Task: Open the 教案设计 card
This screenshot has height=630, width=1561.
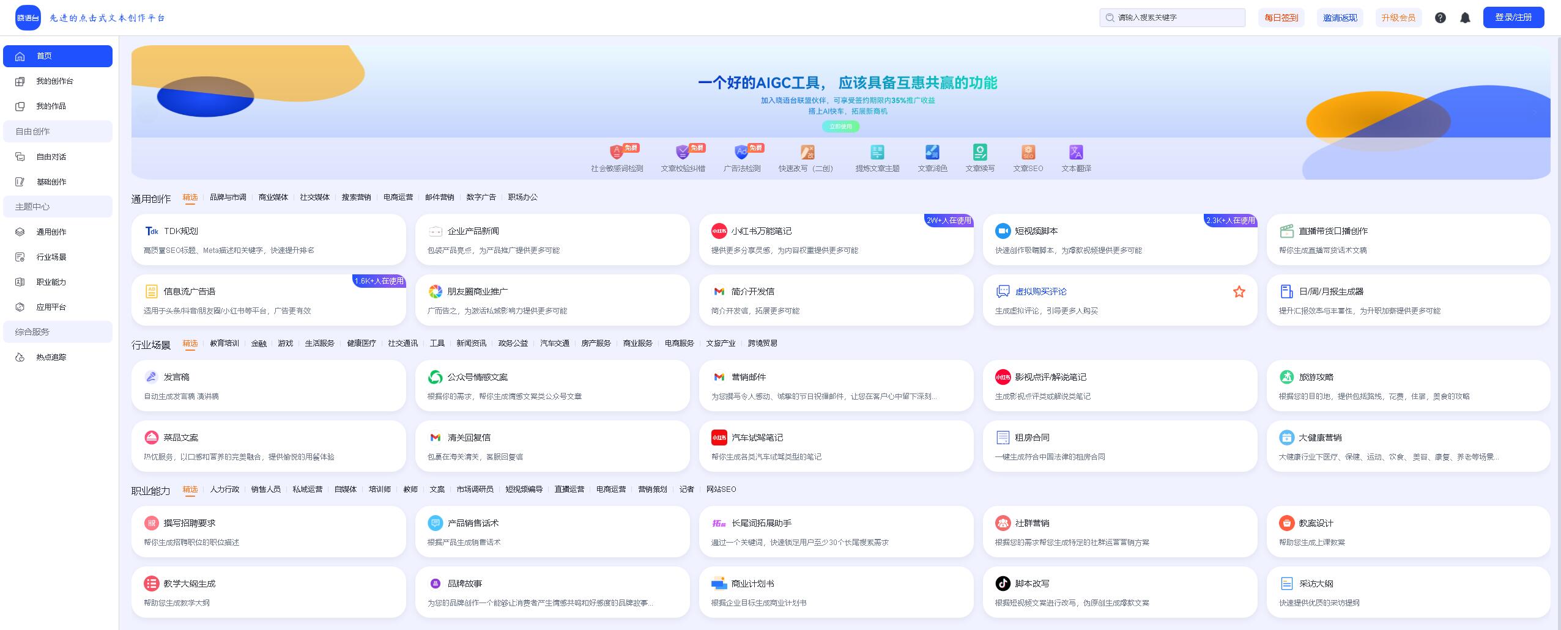Action: (1408, 532)
